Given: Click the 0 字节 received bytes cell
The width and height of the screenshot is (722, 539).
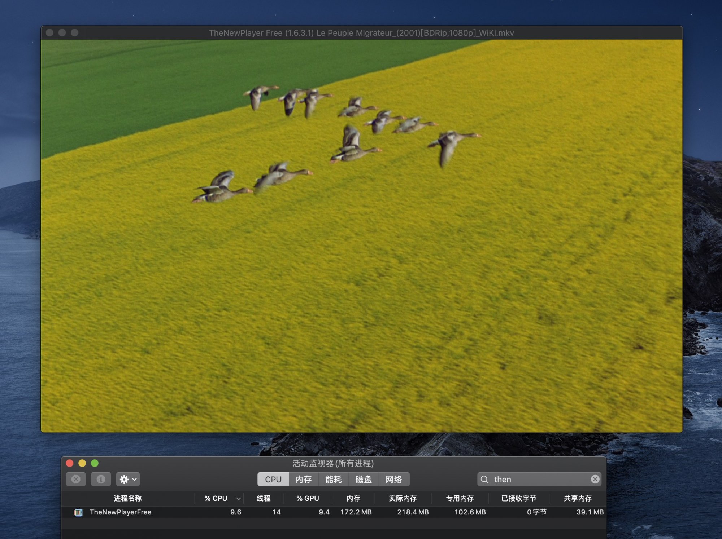Looking at the screenshot, I should pyautogui.click(x=536, y=512).
